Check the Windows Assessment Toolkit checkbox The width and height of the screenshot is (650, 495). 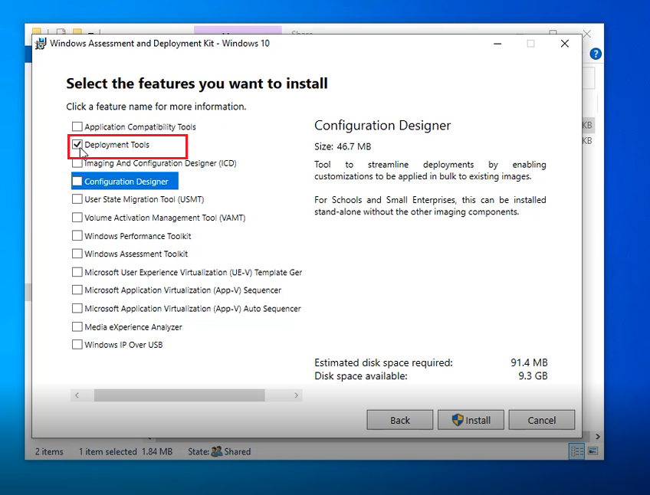(77, 254)
